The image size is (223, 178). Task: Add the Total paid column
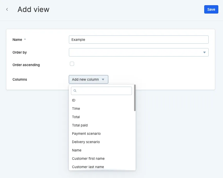click(x=101, y=125)
